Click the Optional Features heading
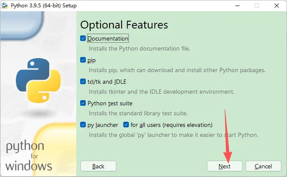The width and height of the screenshot is (287, 177). point(124,25)
